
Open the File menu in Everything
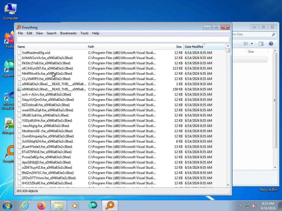click(20, 33)
